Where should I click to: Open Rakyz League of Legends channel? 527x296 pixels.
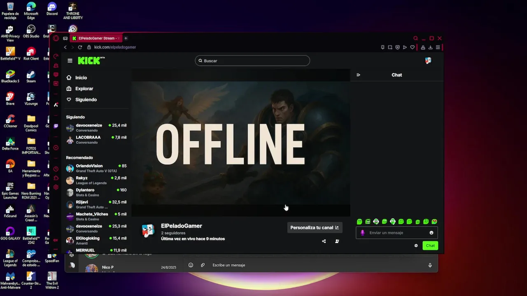[x=96, y=180]
